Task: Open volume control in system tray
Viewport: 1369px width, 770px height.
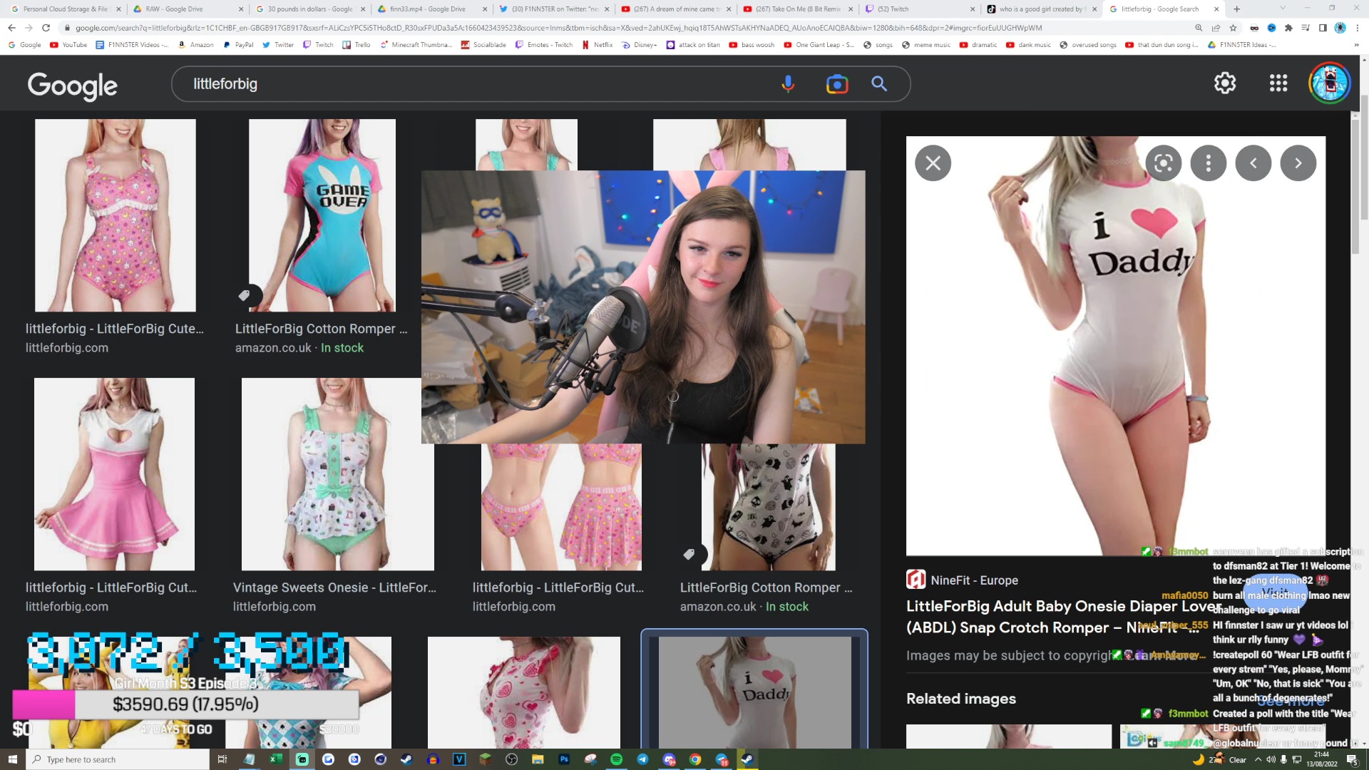Action: [1271, 759]
